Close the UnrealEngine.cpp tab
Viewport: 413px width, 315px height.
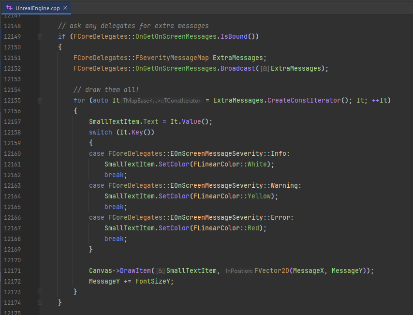[x=65, y=8]
